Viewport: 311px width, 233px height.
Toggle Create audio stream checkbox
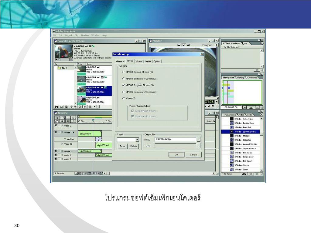point(132,116)
